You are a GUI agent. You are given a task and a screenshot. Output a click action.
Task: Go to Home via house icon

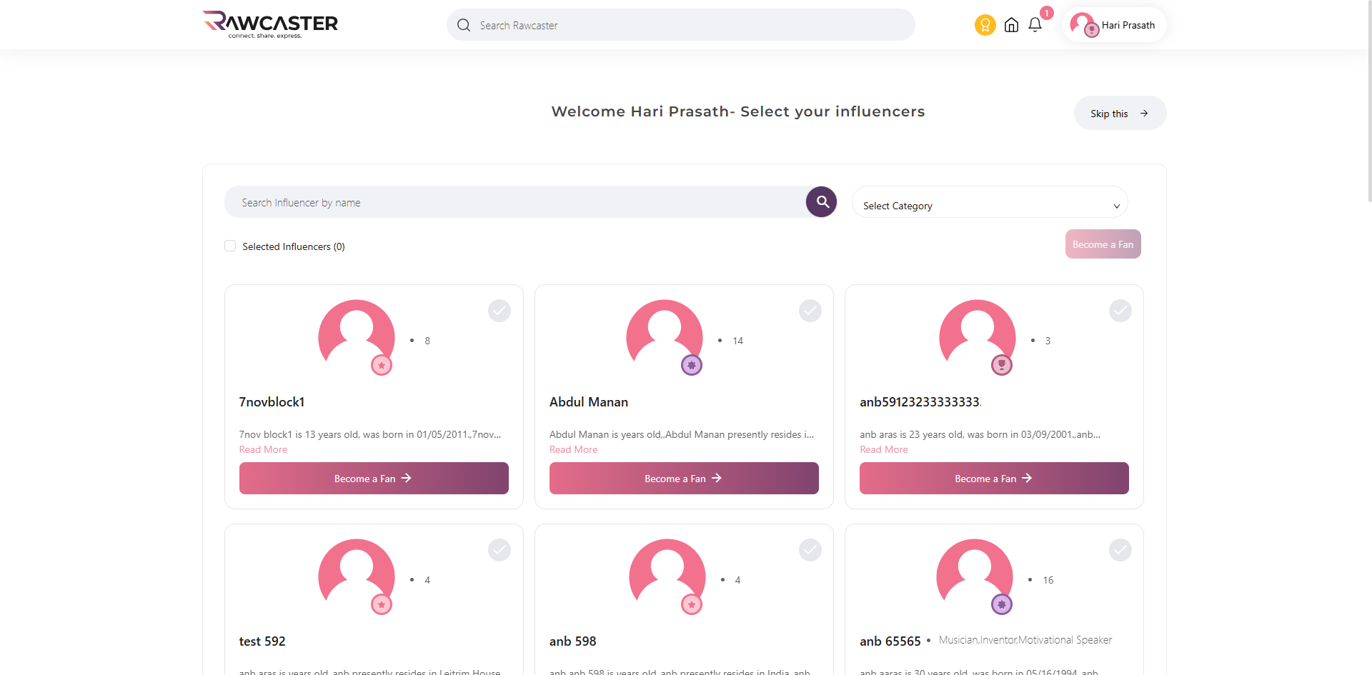click(x=1011, y=25)
